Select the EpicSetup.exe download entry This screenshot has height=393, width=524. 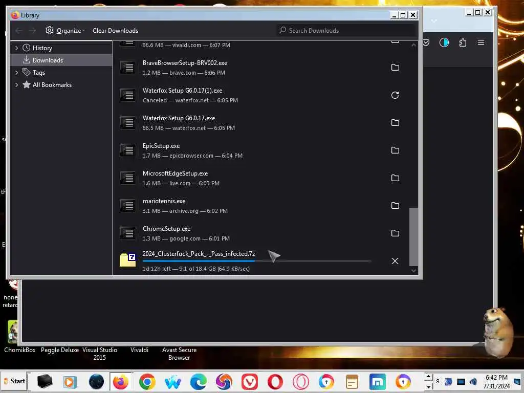tap(261, 150)
